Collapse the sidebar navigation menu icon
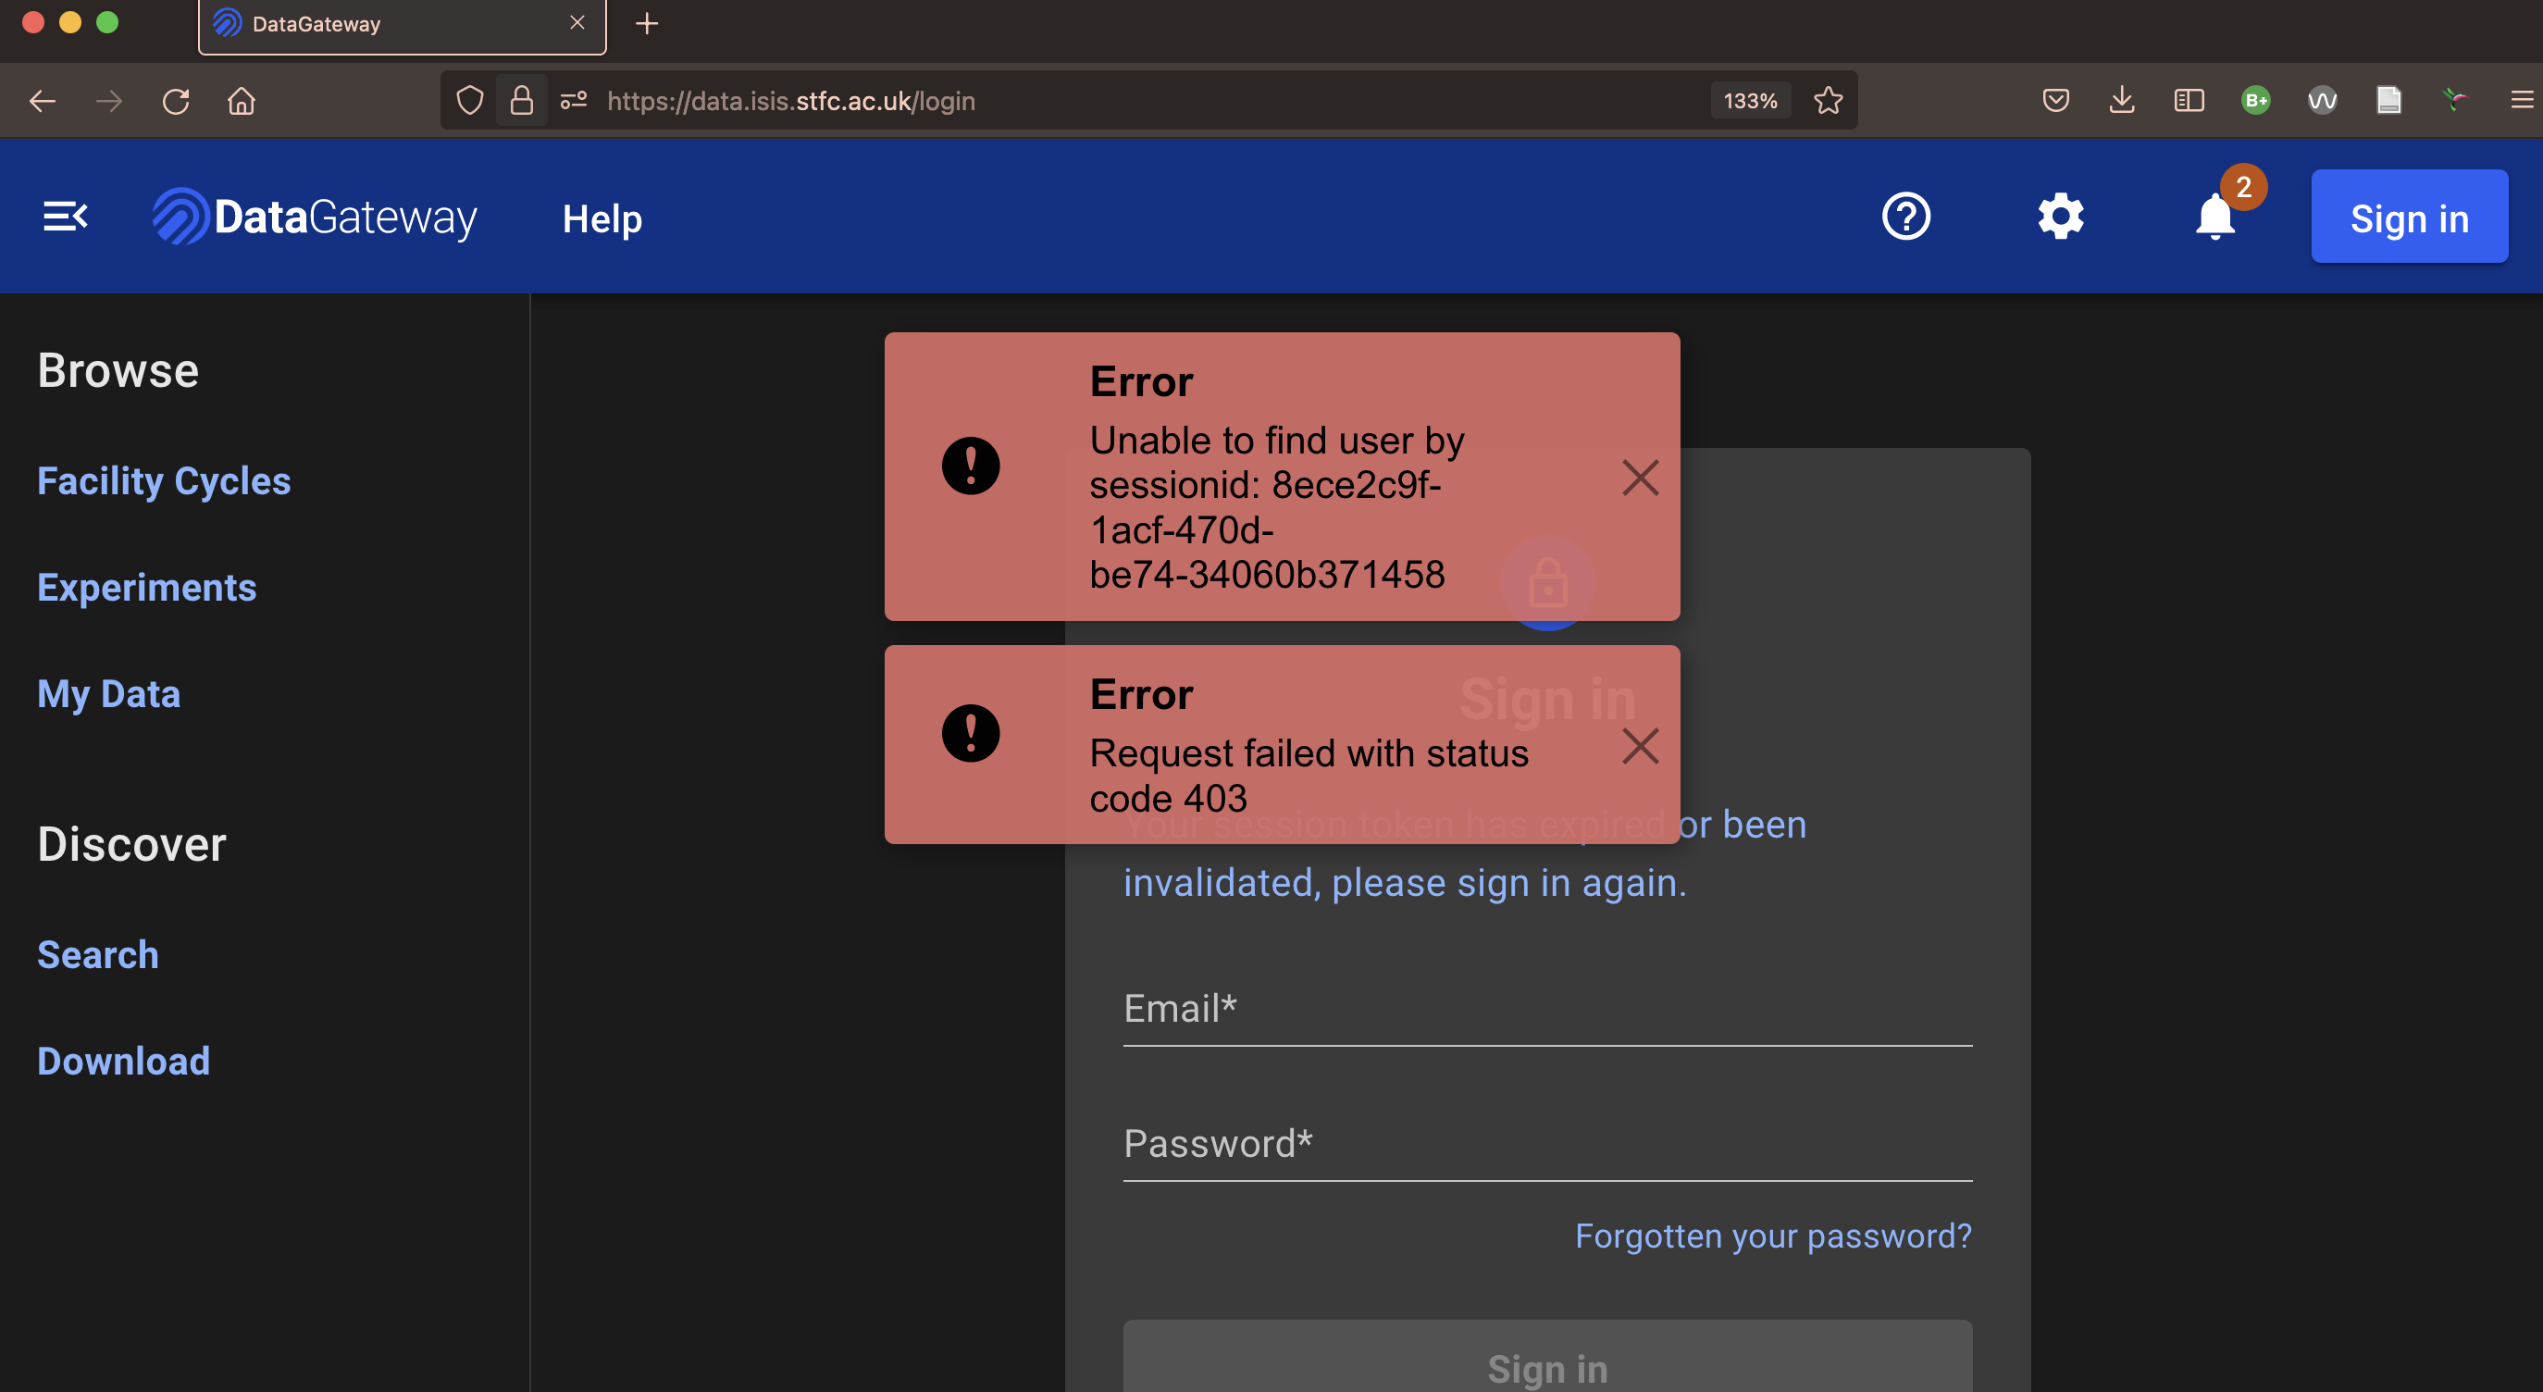The image size is (2543, 1392). [65, 216]
